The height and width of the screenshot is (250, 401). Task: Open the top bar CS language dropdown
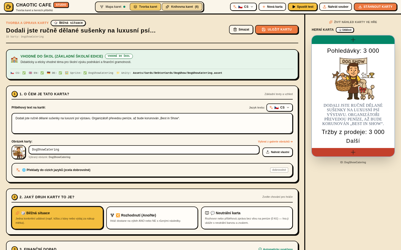[243, 7]
